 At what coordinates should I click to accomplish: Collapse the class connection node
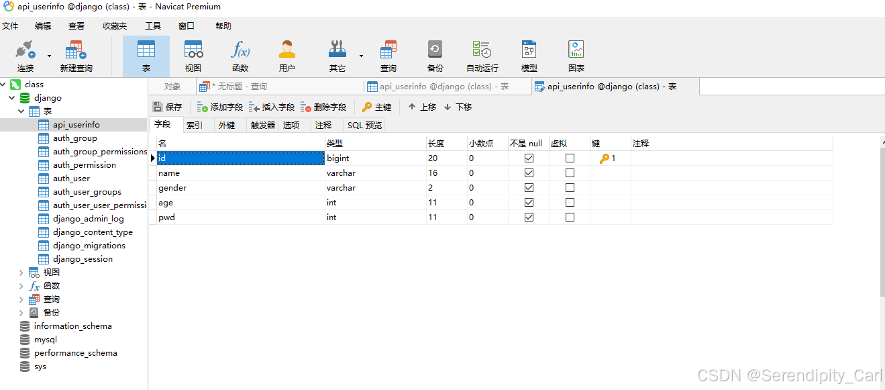coord(3,85)
